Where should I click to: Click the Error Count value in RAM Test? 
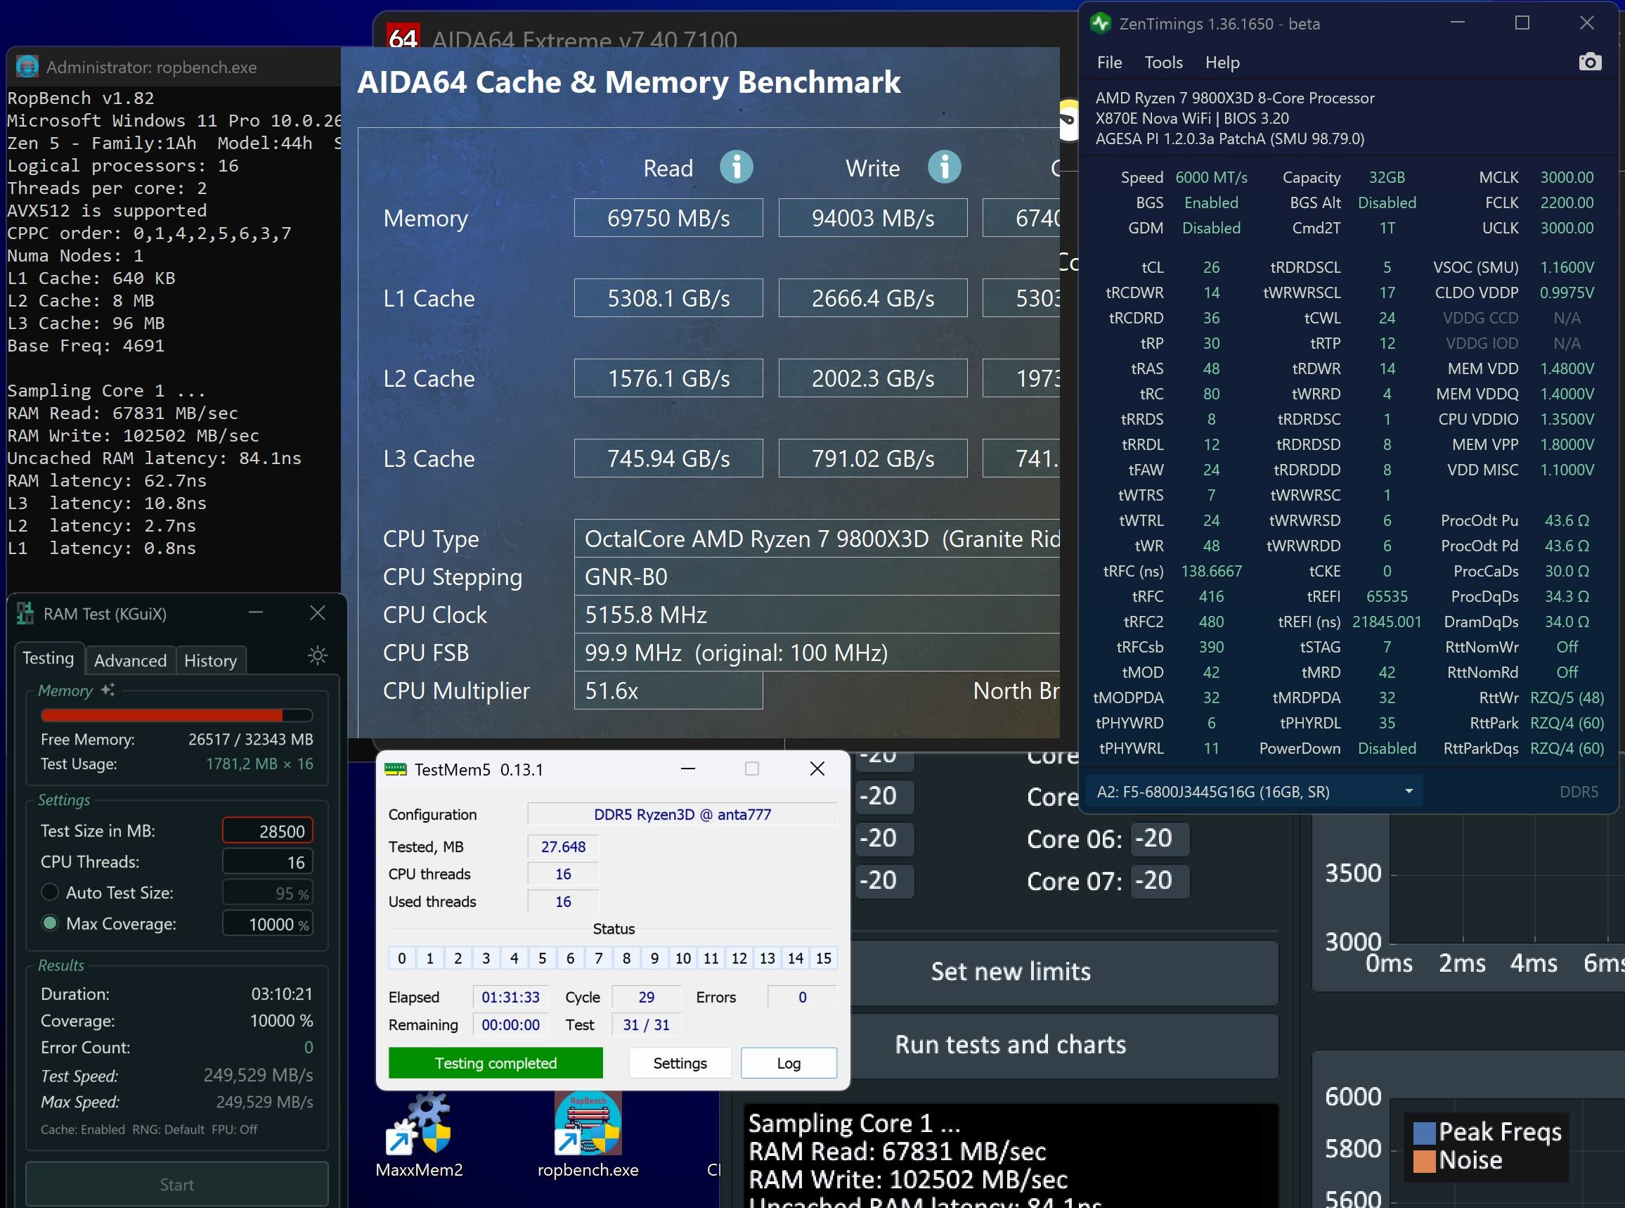click(309, 1047)
